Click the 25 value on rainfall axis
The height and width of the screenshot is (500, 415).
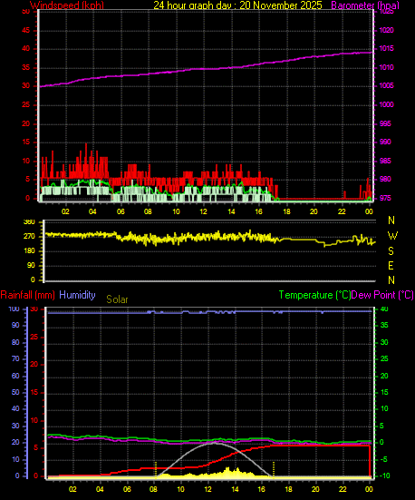pyautogui.click(x=34, y=337)
